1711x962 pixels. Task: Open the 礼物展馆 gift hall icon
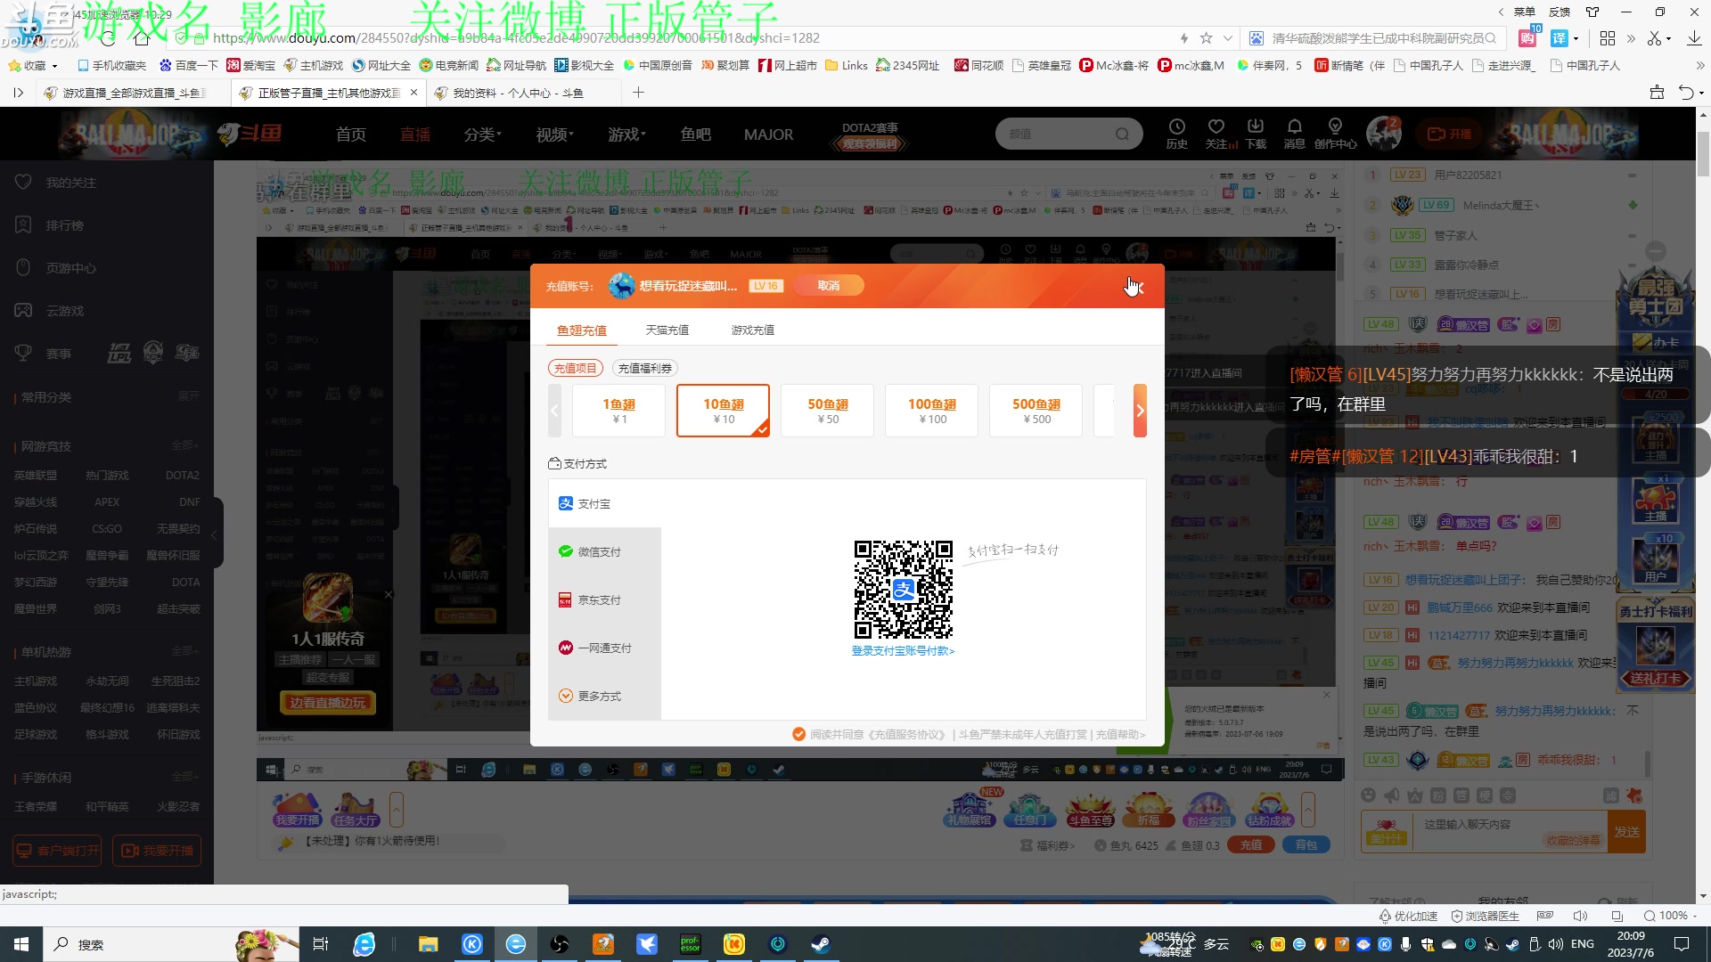coord(970,809)
